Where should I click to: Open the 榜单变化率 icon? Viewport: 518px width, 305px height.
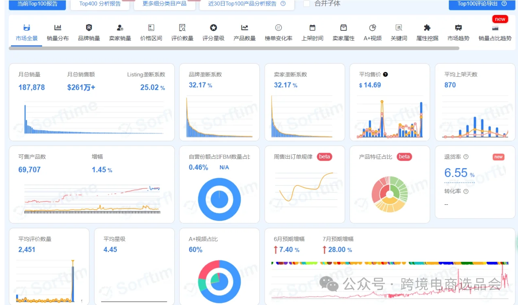click(x=278, y=28)
